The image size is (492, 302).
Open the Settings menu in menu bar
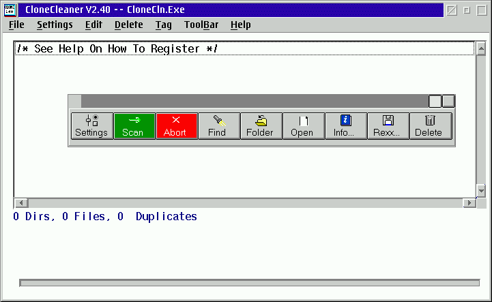[55, 25]
